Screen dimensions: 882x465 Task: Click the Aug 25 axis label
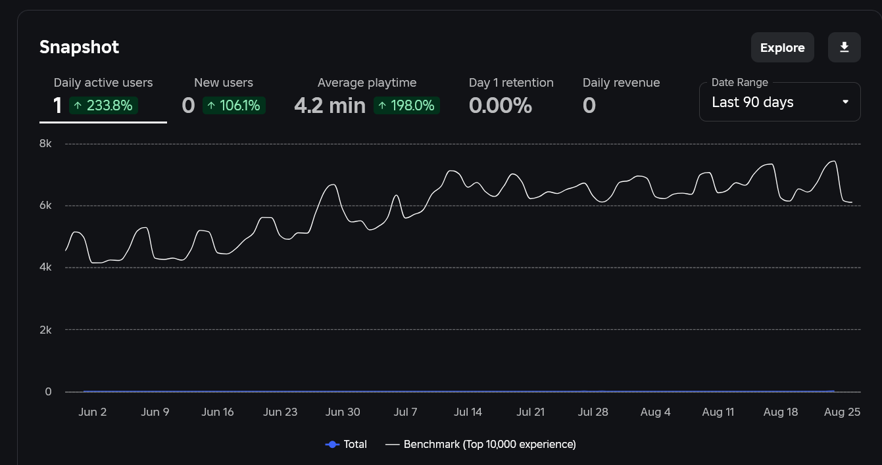tap(843, 412)
